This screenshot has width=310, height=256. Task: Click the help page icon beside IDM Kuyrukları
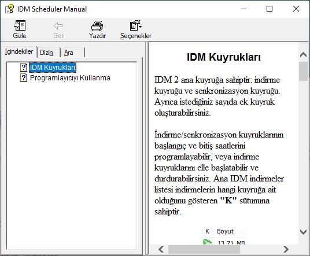click(x=24, y=68)
